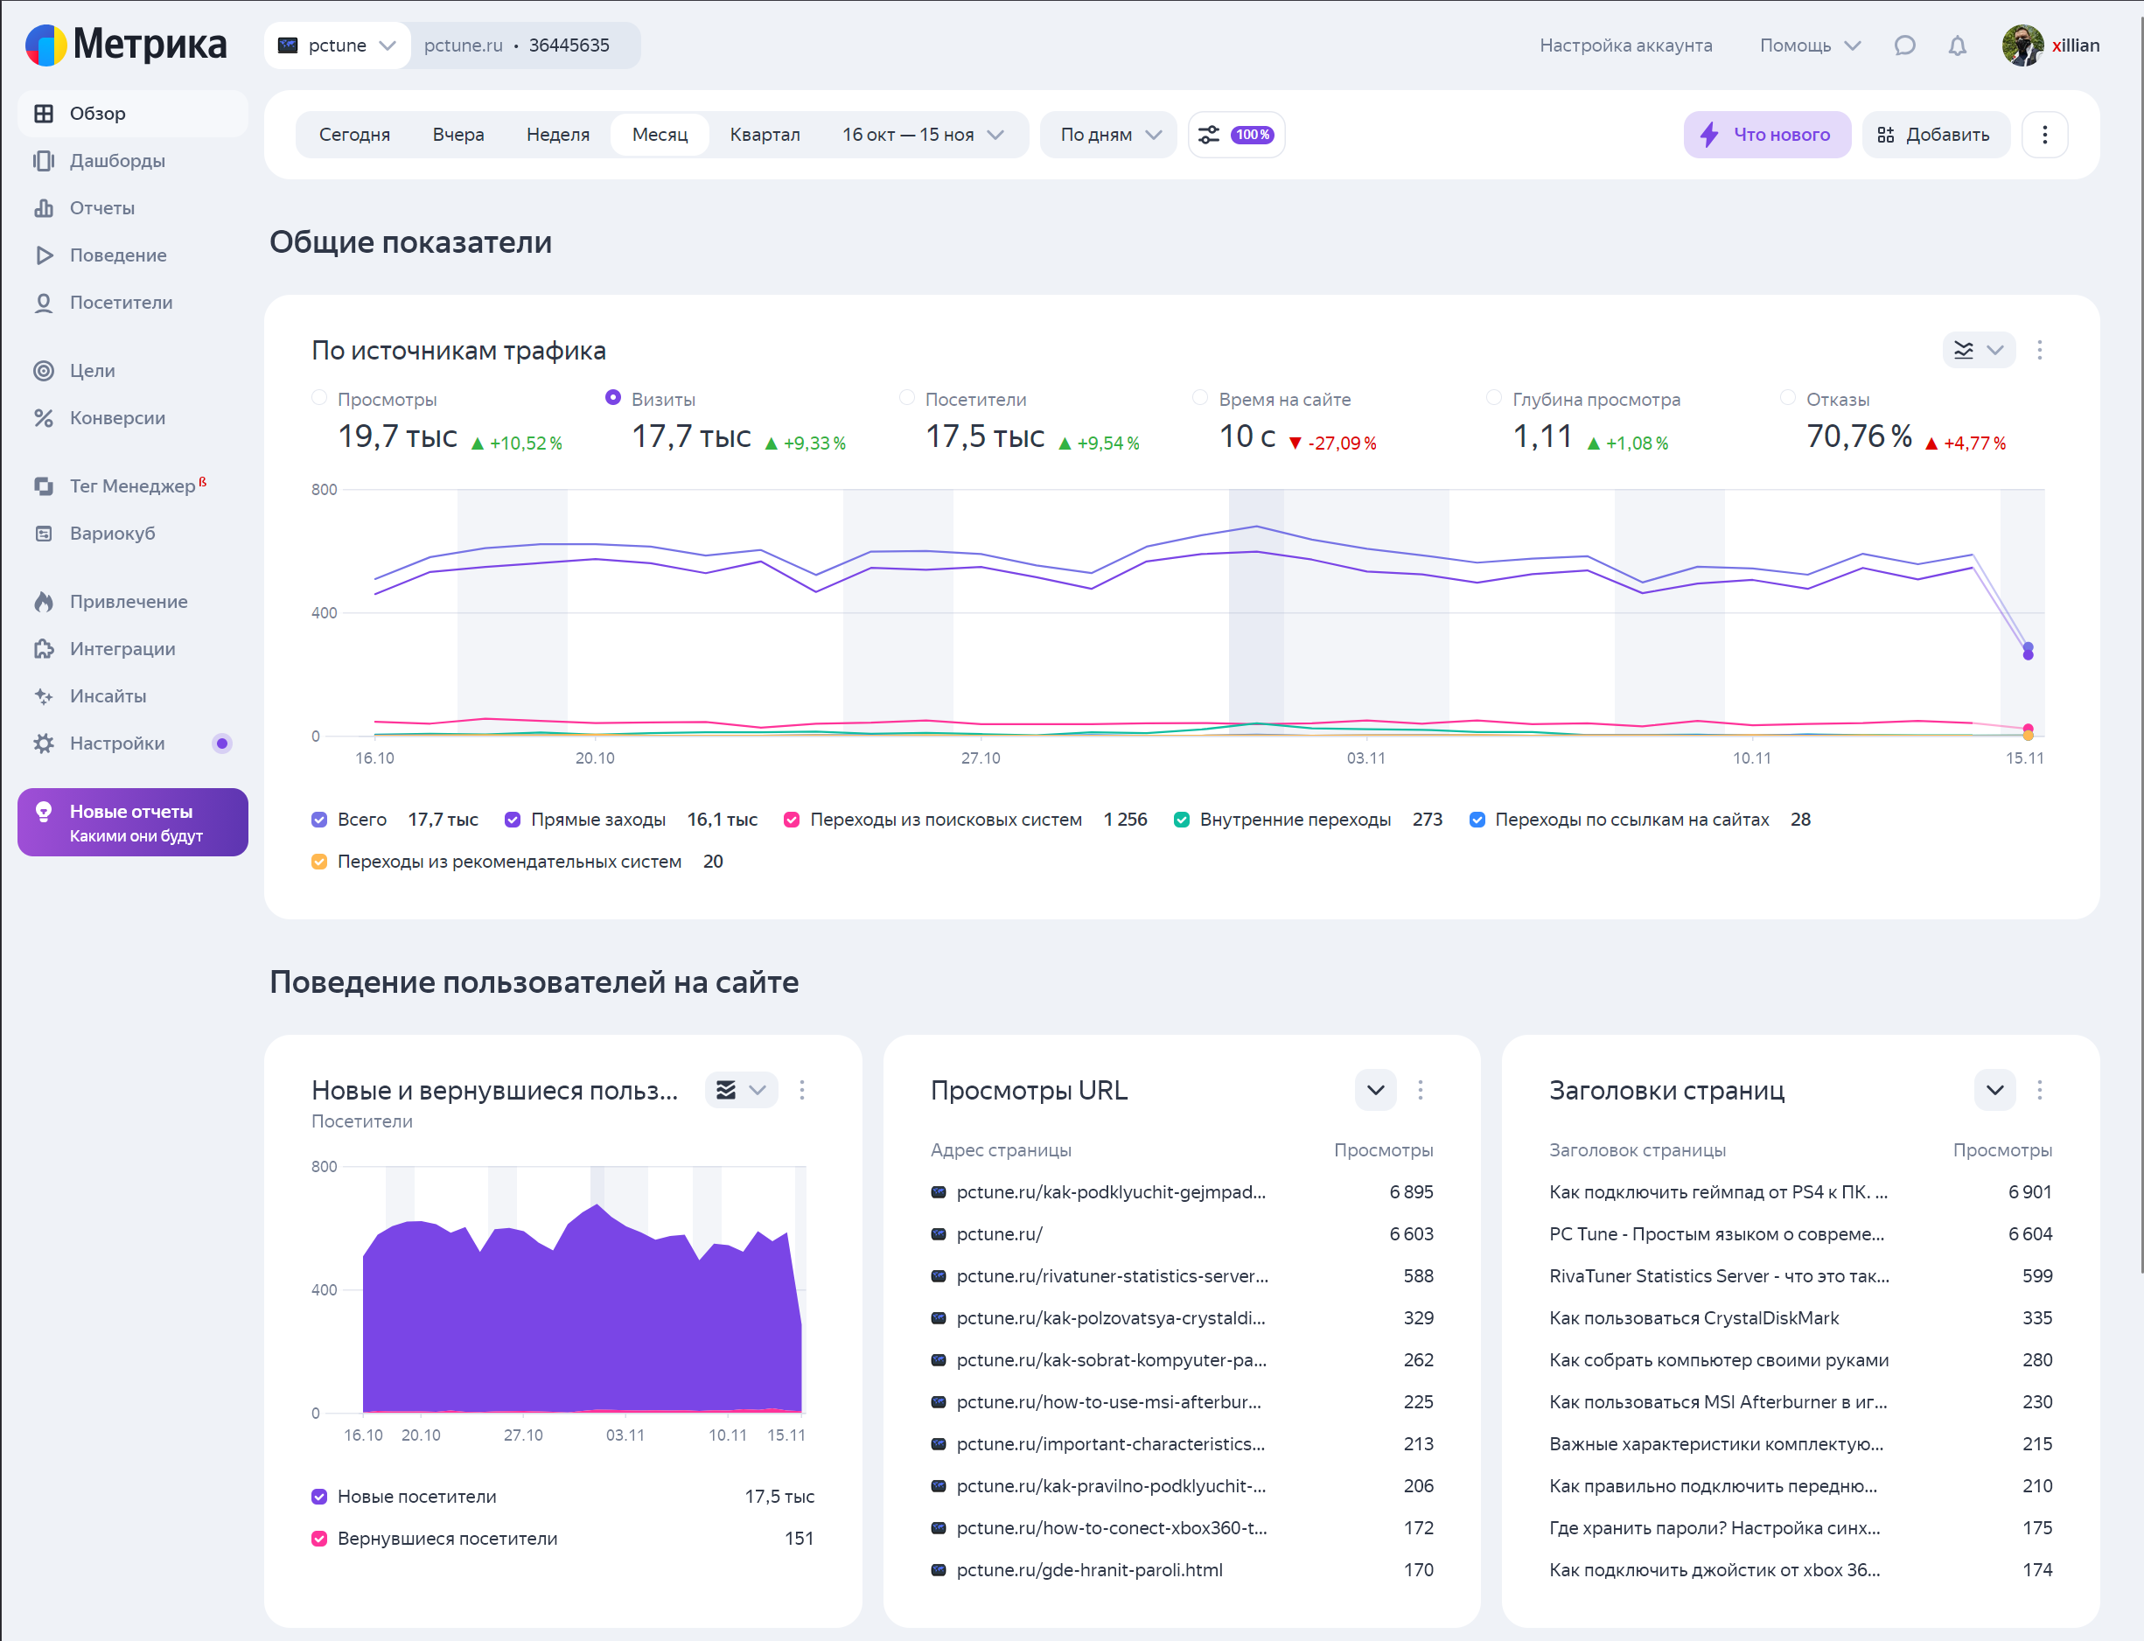This screenshot has height=1641, width=2144.
Task: Uncheck Прямые заходы legend checkbox
Action: (x=513, y=820)
